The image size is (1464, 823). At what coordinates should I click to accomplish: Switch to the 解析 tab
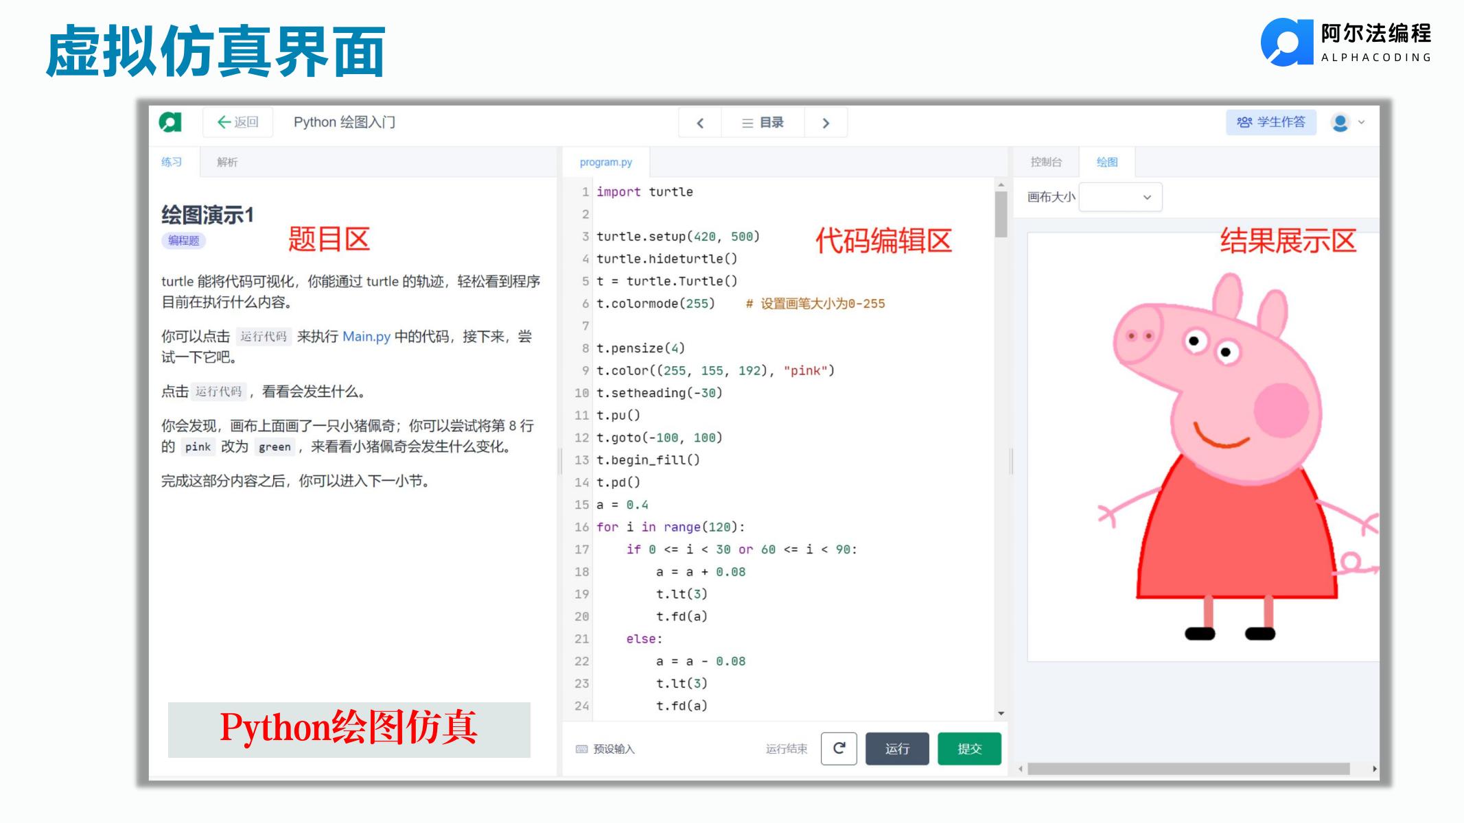(227, 162)
